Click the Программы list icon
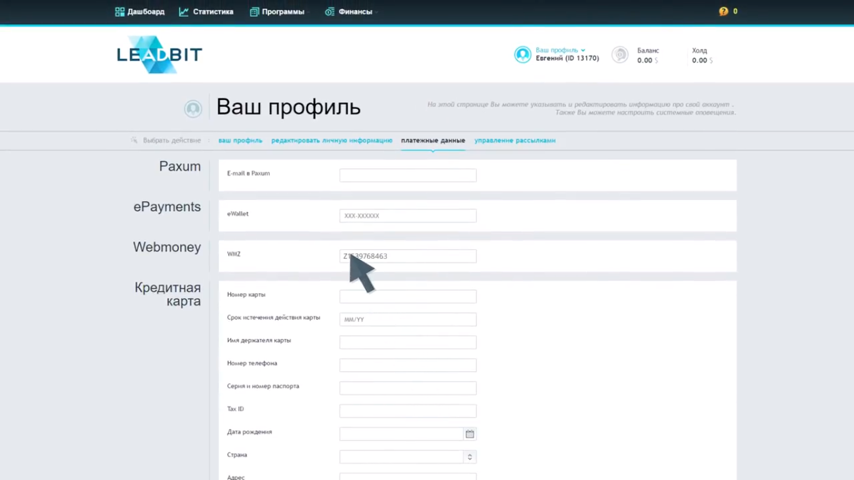This screenshot has width=854, height=480. tap(254, 11)
